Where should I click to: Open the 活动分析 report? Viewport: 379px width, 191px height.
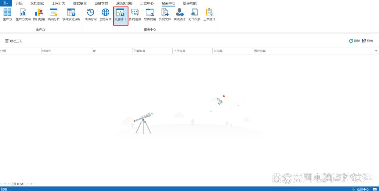coord(54,15)
